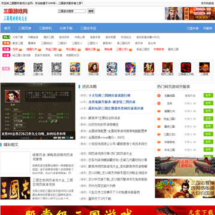Open the 历代光荣志能力列表 article
Viewport: 215px width, 215px height.
(x=102, y=186)
